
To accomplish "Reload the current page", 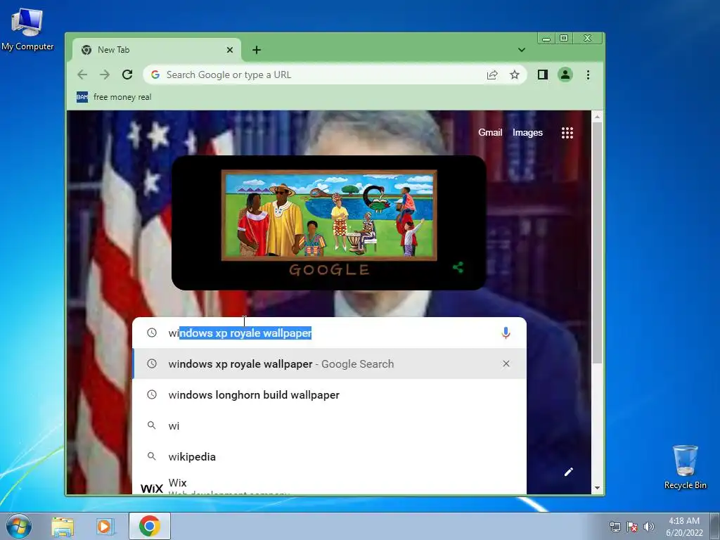I will 127,75.
